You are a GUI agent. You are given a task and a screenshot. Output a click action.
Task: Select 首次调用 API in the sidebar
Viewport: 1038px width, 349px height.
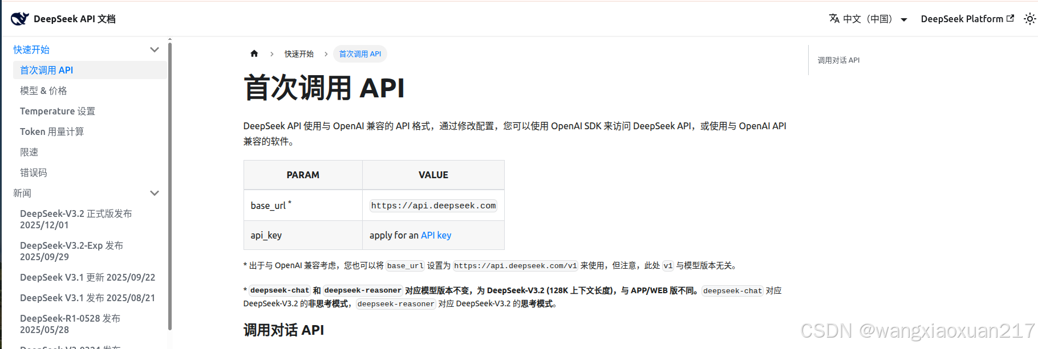click(x=90, y=70)
